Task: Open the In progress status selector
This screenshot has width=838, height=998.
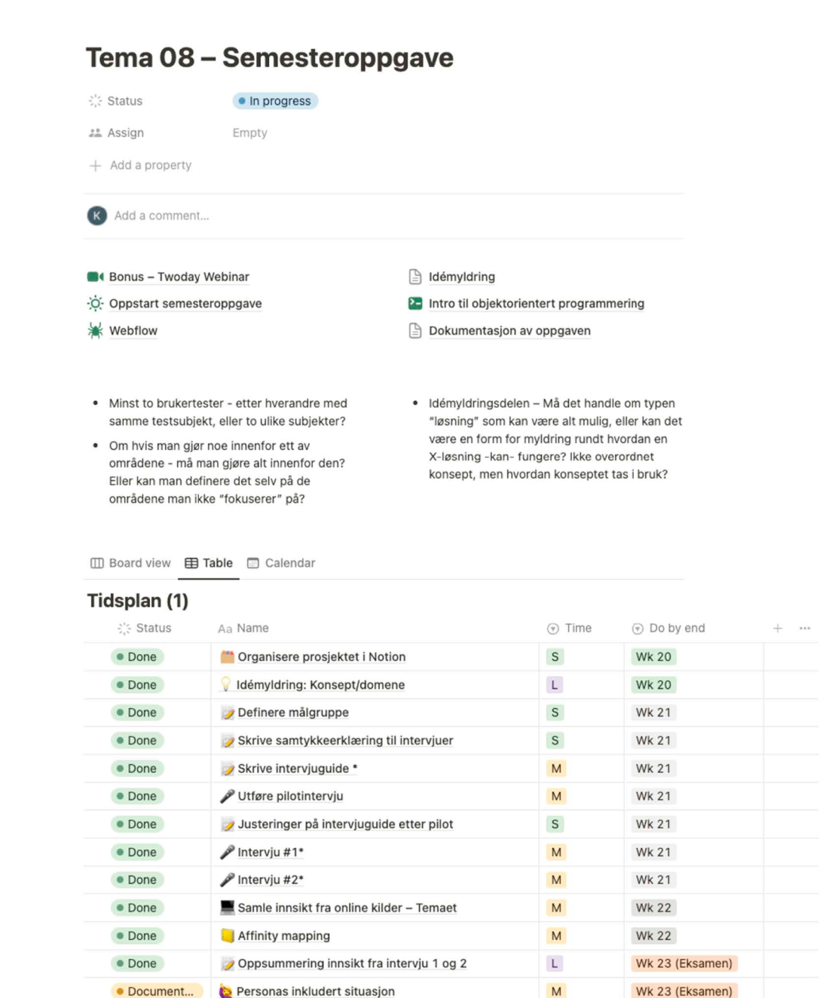Action: click(275, 100)
